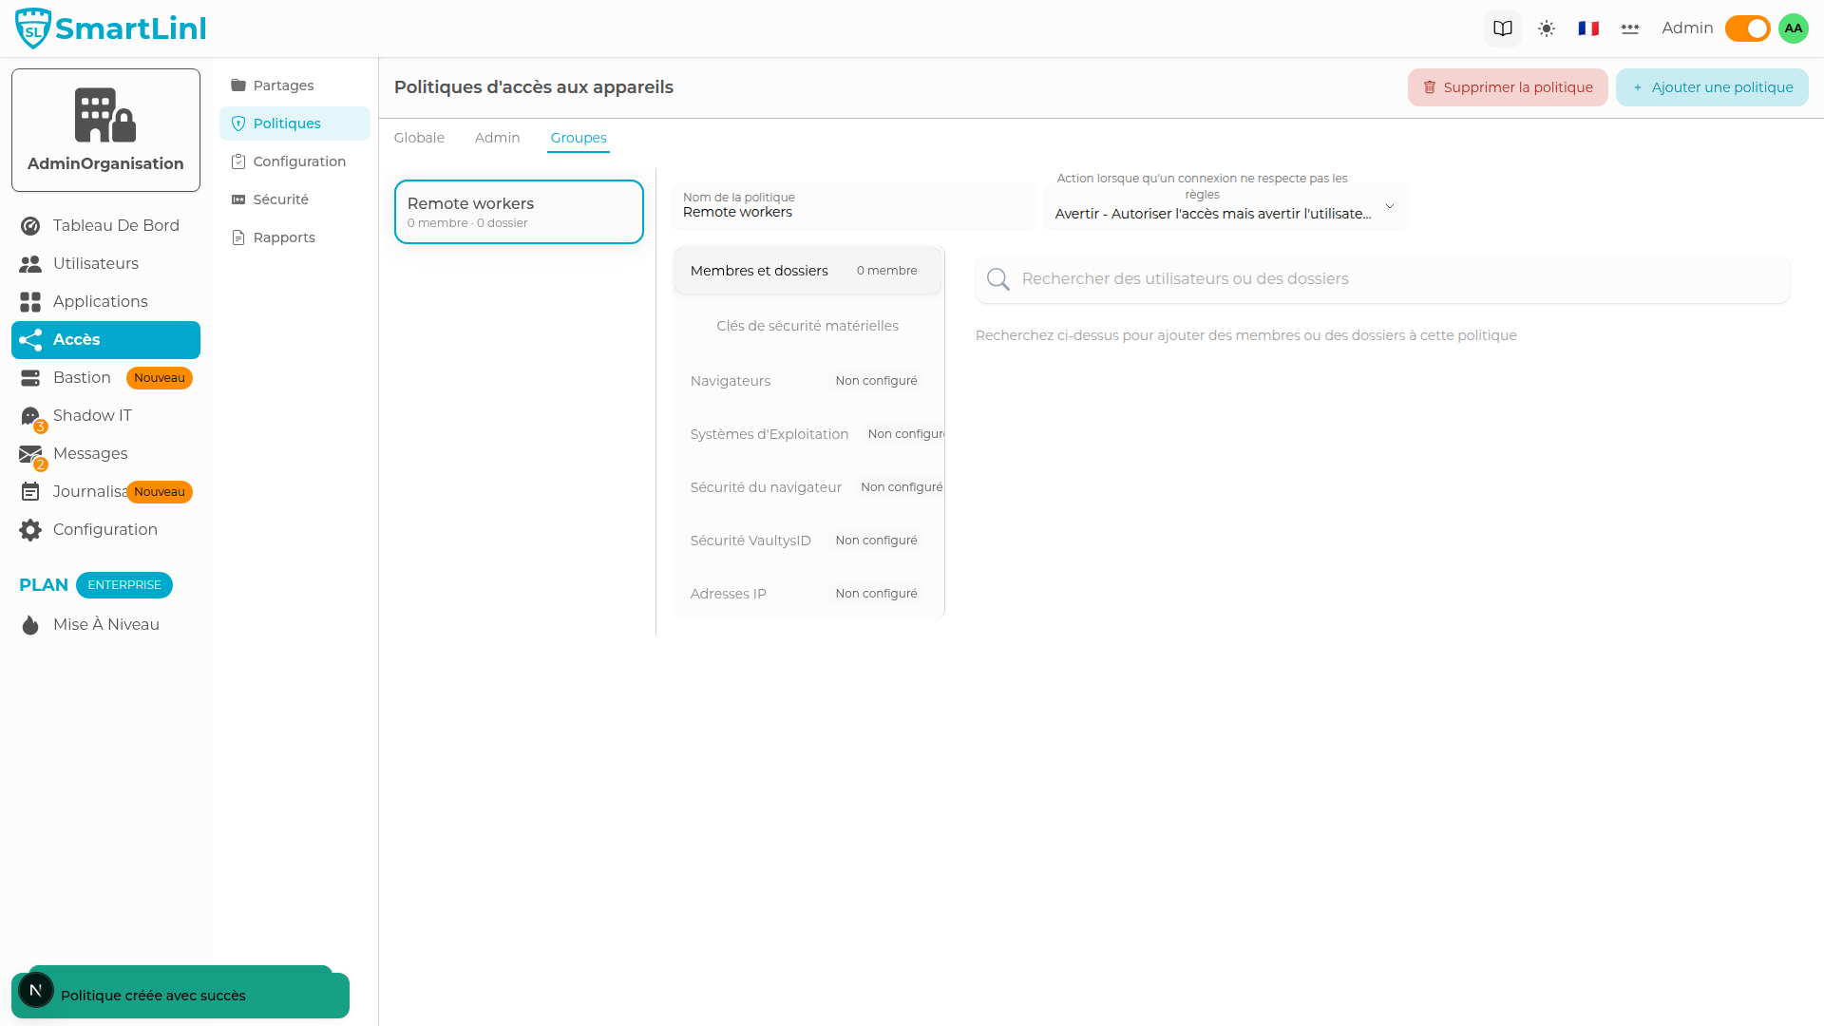This screenshot has height=1026, width=1824.
Task: Expand the ellipsis menu in top bar
Action: click(1629, 28)
